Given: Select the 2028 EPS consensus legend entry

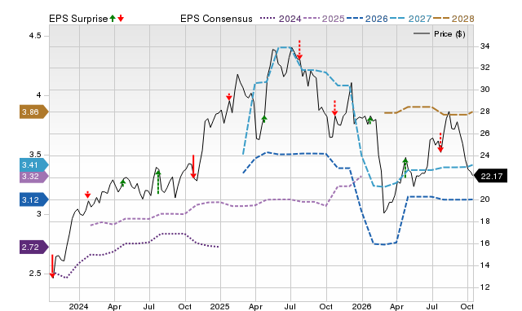Looking at the screenshot, I should tap(453, 19).
